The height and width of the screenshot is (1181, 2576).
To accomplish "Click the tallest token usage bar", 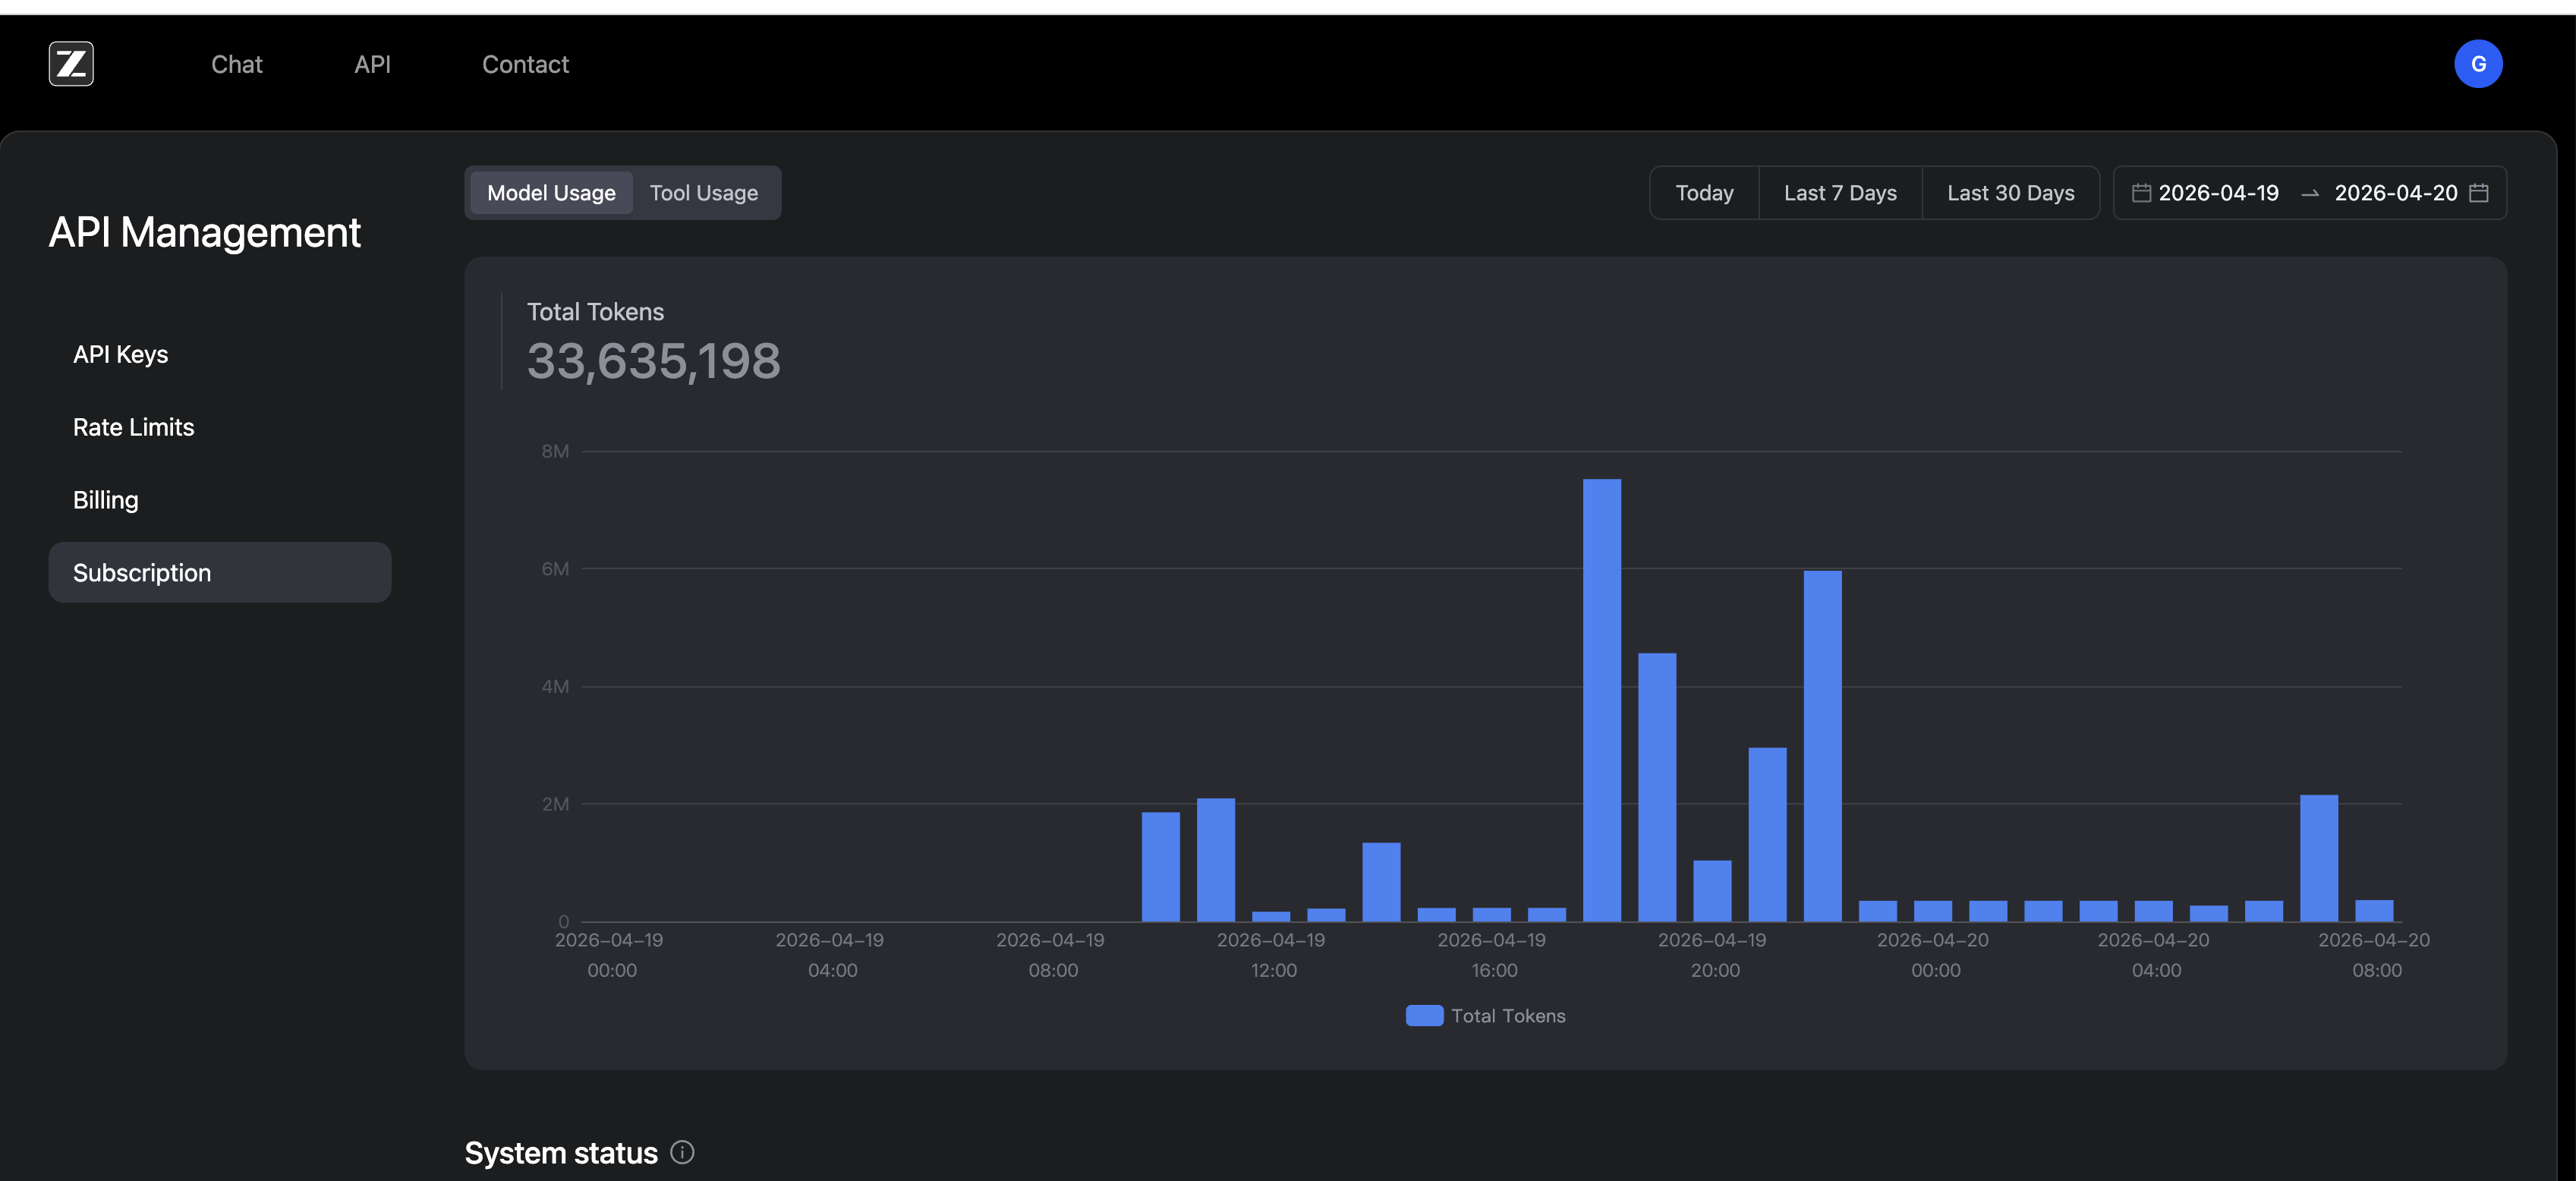I will pos(1601,700).
